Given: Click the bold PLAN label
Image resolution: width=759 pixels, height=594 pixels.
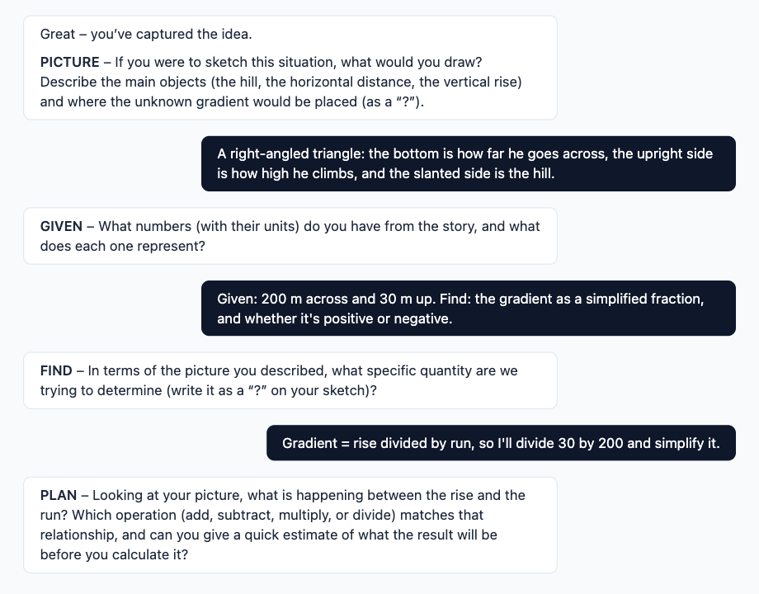Looking at the screenshot, I should pos(58,495).
